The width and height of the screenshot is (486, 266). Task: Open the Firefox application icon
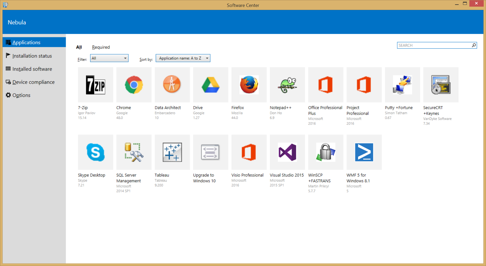click(249, 85)
